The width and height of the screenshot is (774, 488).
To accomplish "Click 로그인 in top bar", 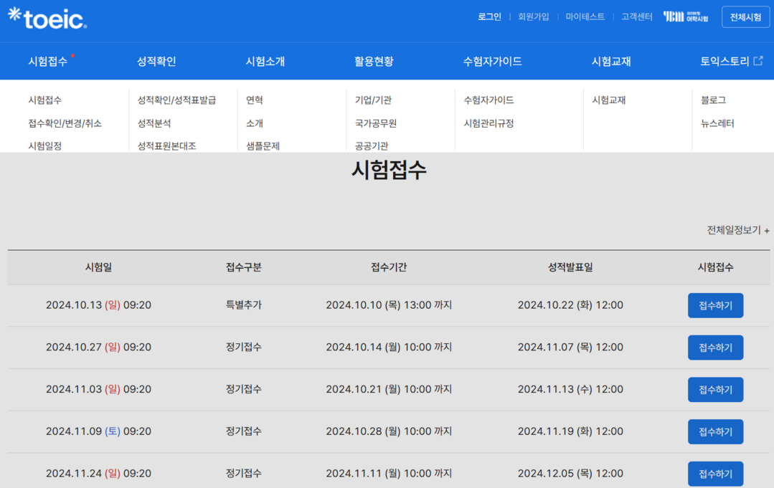I will [489, 16].
